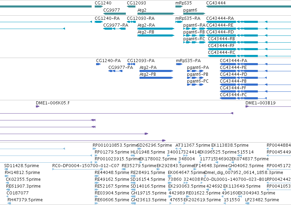Click the Atg2-PA protein bar
This screenshot has width=291, height=205.
(156, 71)
